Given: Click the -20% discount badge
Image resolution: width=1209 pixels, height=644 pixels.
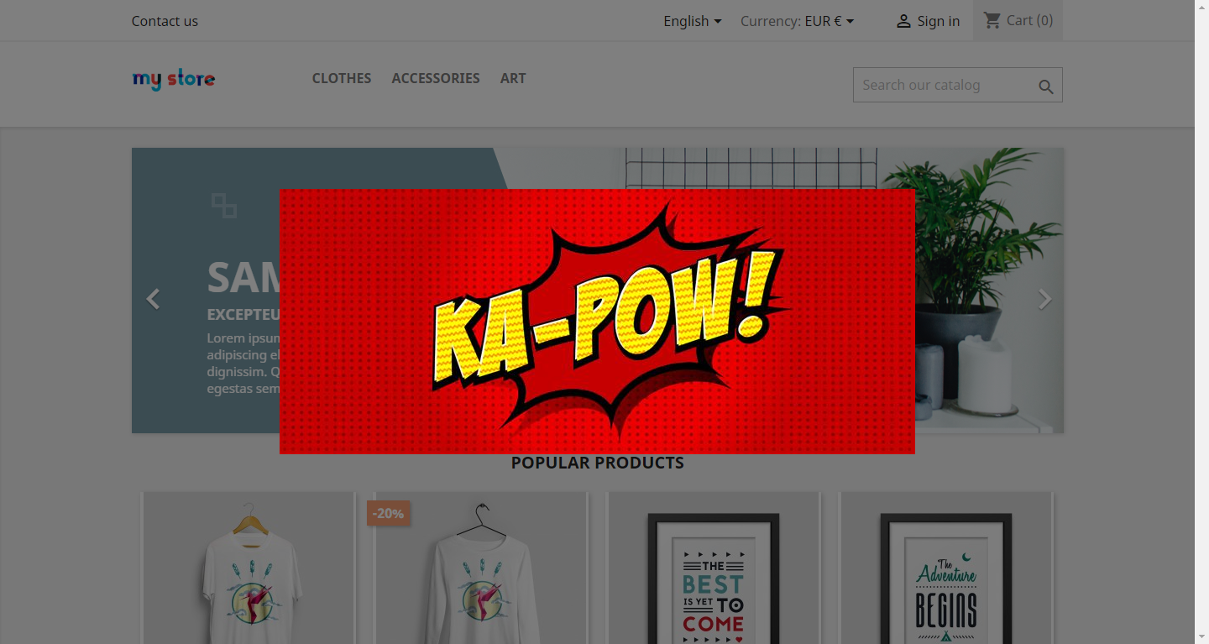Looking at the screenshot, I should (x=388, y=513).
